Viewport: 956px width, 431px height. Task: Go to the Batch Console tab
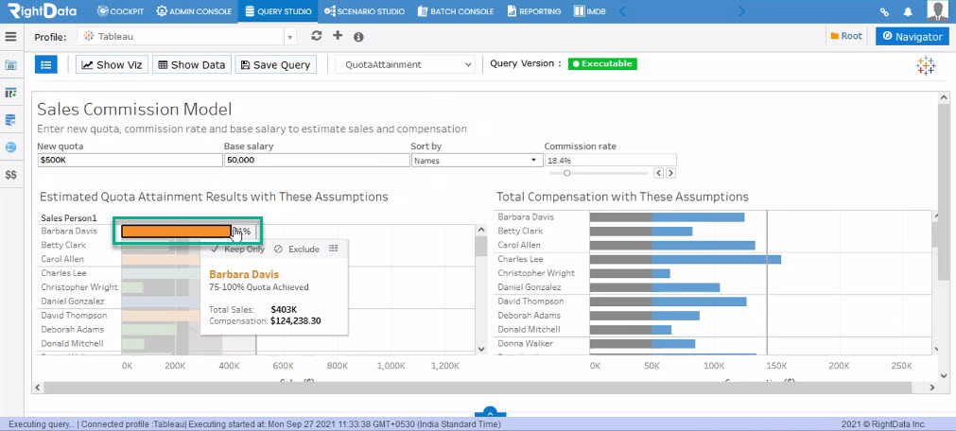pyautogui.click(x=456, y=11)
